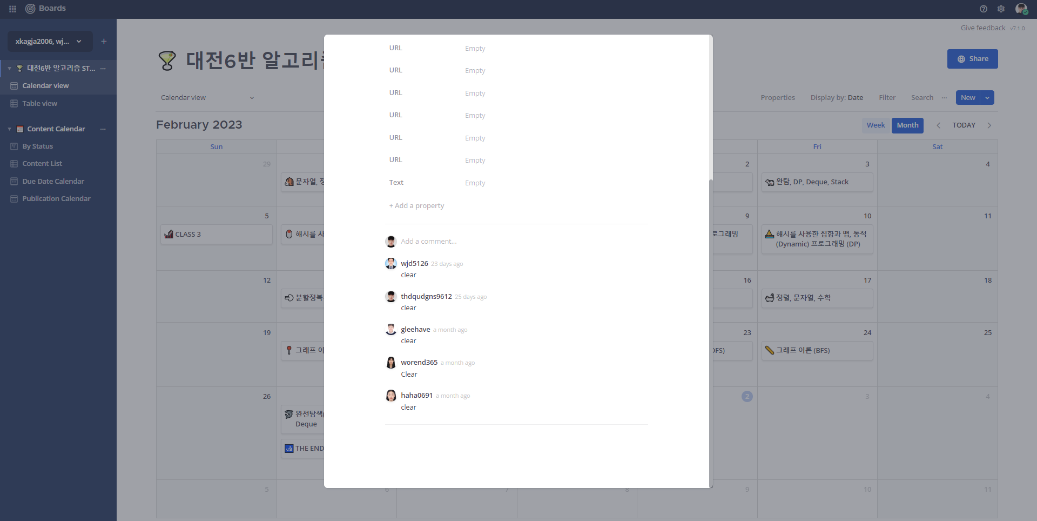Open the 정렬, 문자열, 수학 card
The image size is (1037, 521).
[817, 298]
